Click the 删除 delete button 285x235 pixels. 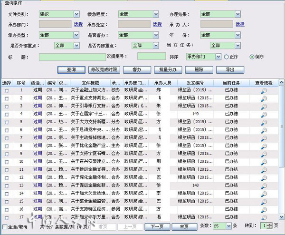[x=199, y=70]
